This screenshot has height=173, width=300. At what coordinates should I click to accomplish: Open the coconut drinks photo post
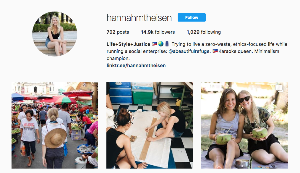click(x=244, y=125)
